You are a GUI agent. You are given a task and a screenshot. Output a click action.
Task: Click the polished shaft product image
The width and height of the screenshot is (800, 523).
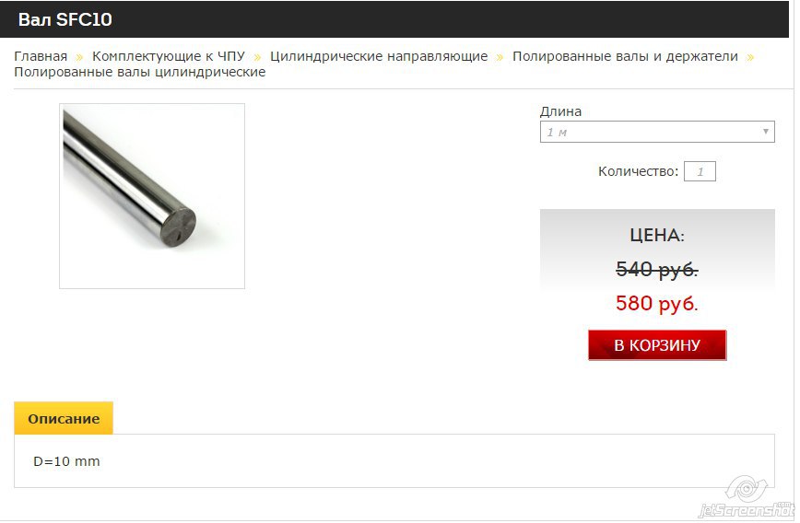click(x=152, y=196)
